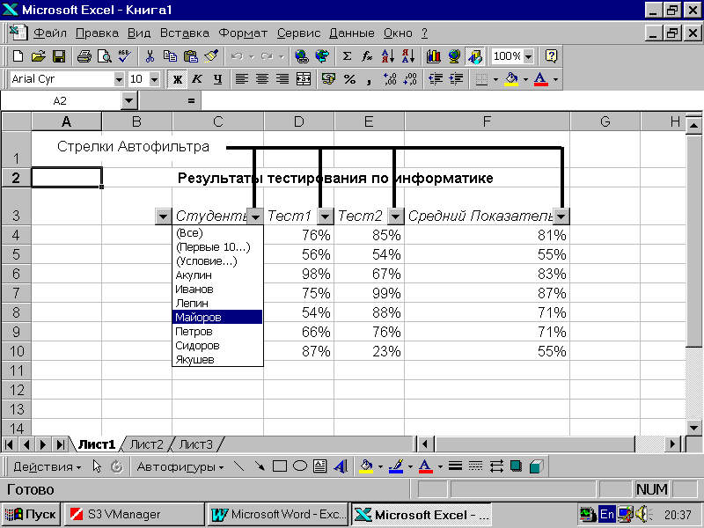Open the Chart Wizard tool
This screenshot has width=704, height=528.
click(x=433, y=56)
